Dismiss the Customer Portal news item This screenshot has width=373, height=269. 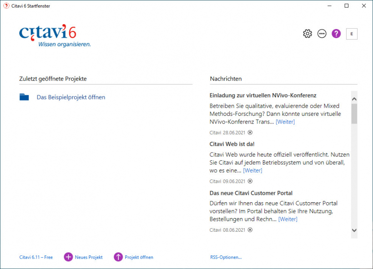coord(250,229)
